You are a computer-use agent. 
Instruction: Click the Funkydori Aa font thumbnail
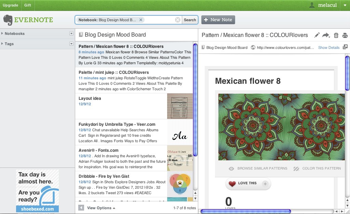180,132
